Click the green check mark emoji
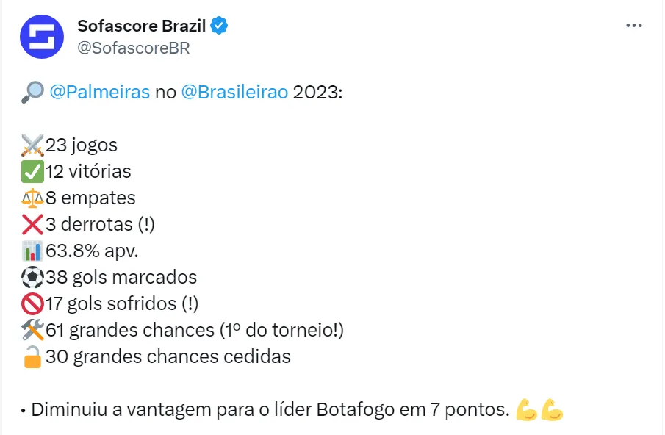Screen dimensions: 665x435 coord(33,172)
